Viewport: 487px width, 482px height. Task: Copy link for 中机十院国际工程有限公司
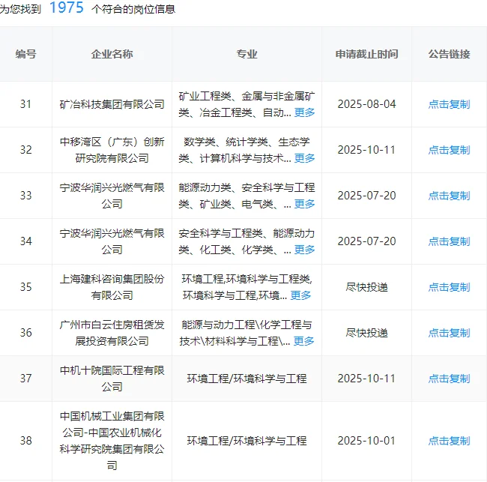click(x=449, y=379)
